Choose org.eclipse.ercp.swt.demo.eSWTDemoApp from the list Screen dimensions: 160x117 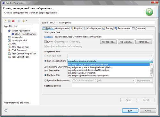point(108,70)
